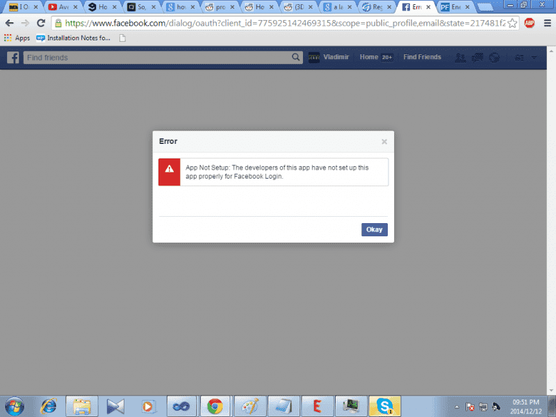Open the system monitor taskbar icon
This screenshot has height=417, width=556.
[x=351, y=407]
